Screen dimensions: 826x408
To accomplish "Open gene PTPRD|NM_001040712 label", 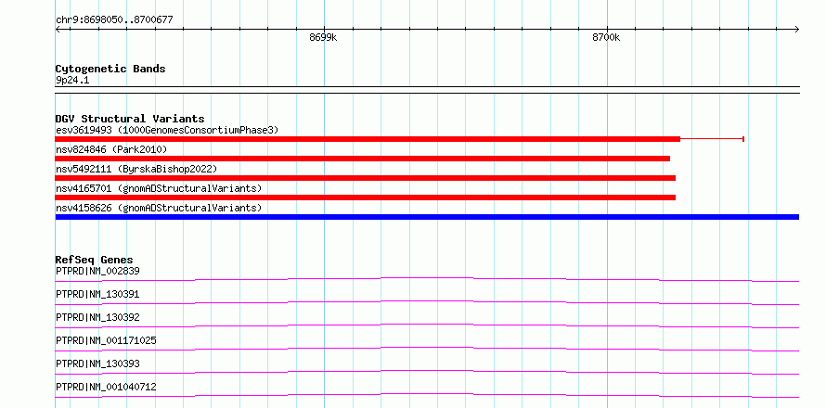I will (x=106, y=387).
